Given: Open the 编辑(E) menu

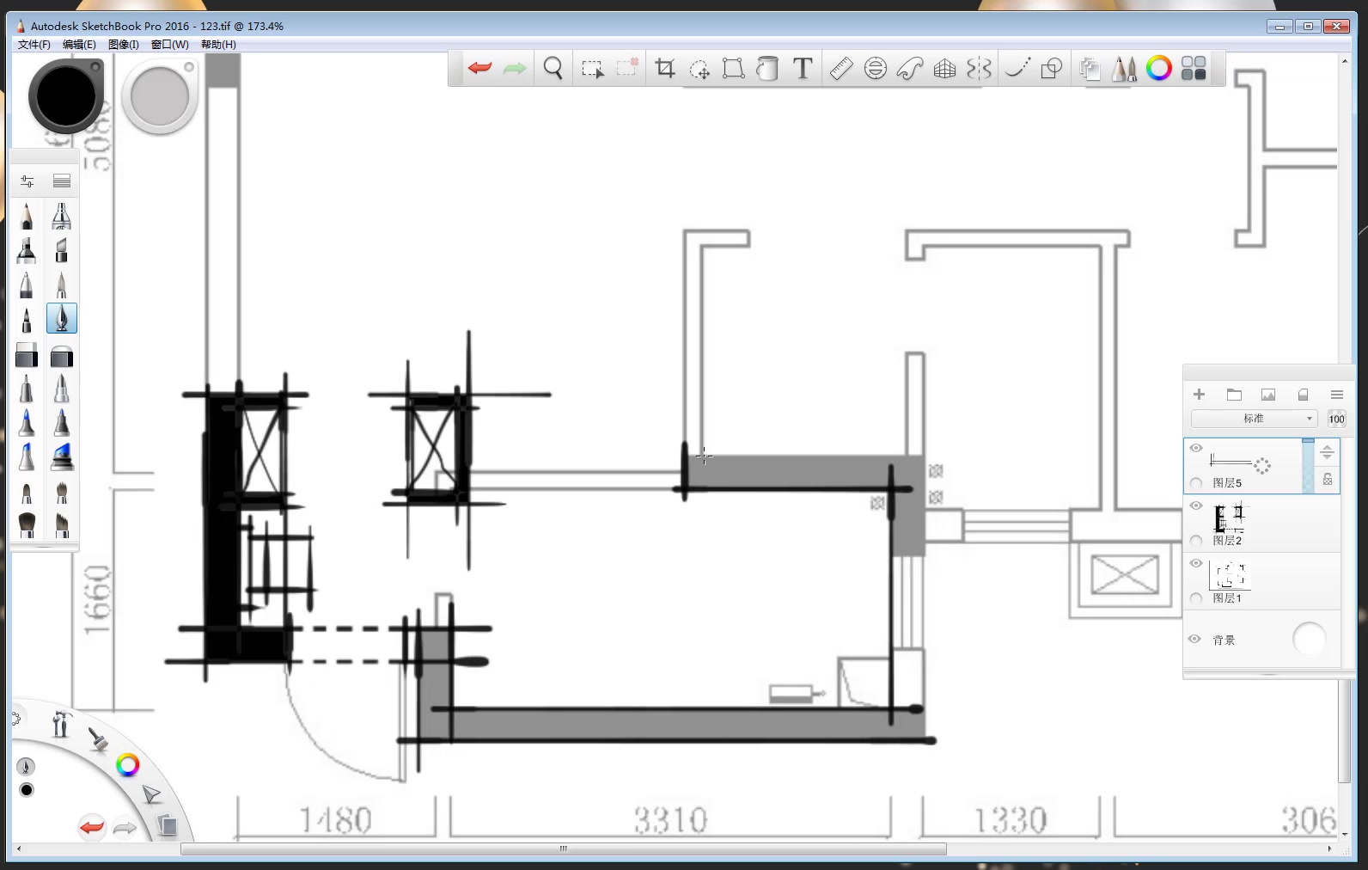Looking at the screenshot, I should pyautogui.click(x=79, y=45).
